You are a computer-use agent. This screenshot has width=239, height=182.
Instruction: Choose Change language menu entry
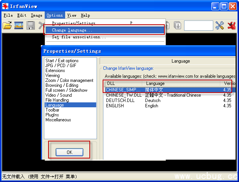[105, 30]
